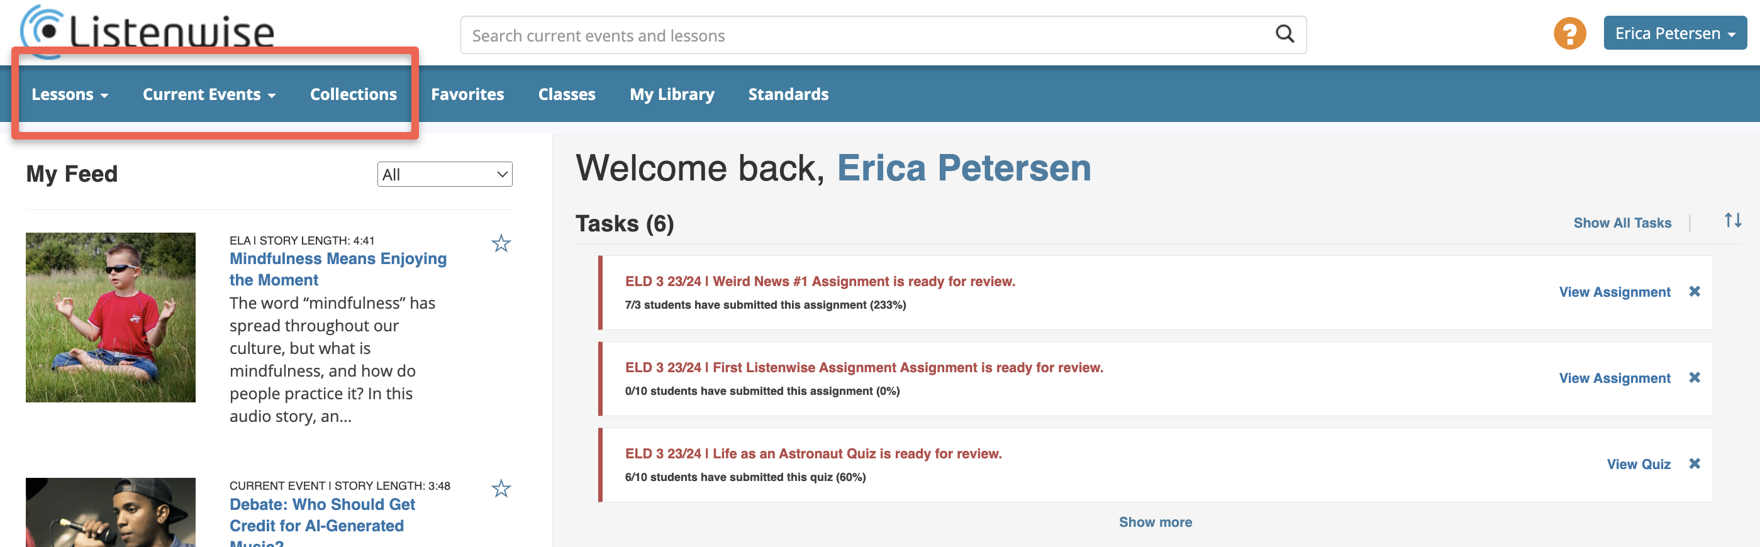
Task: Expand the Lessons menu
Action: 70,94
